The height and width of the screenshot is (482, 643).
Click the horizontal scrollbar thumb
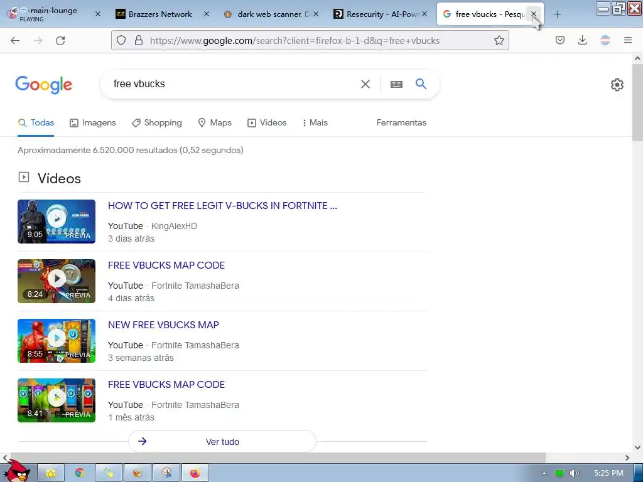[278, 458]
